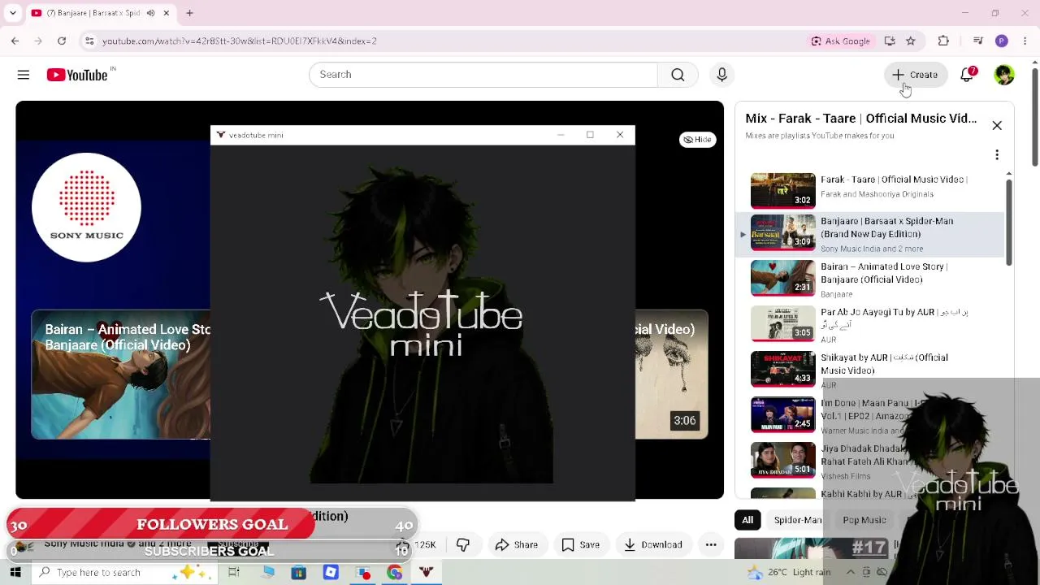This screenshot has width=1040, height=585.
Task: Open the YouTube hamburger guide menu
Action: (24, 75)
